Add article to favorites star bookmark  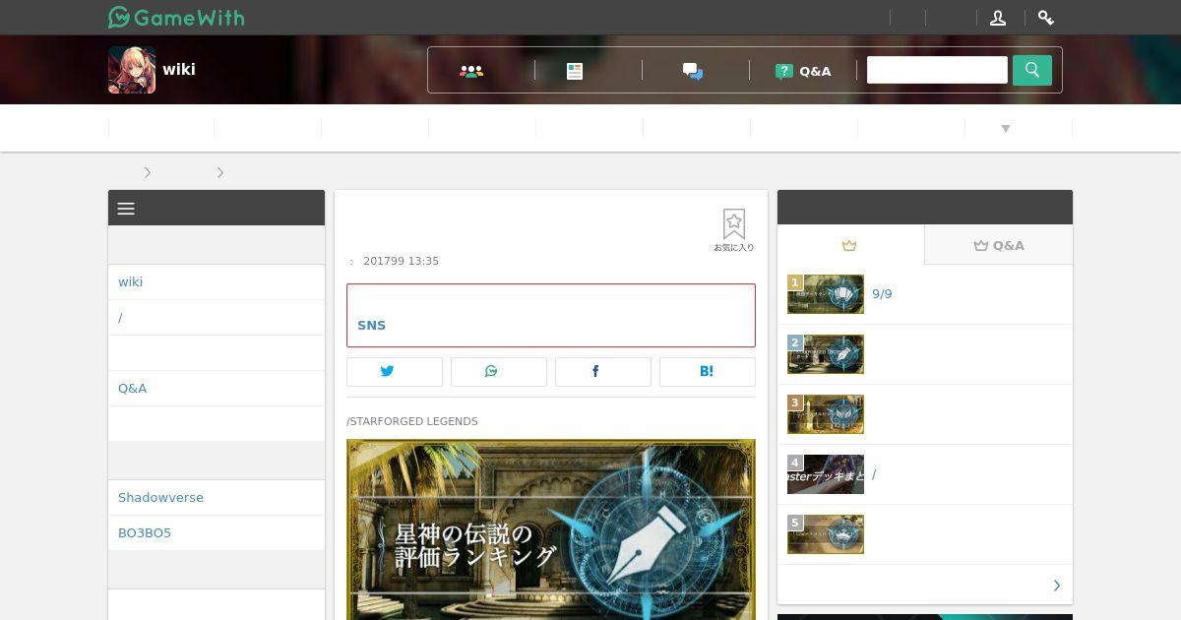pyautogui.click(x=734, y=230)
